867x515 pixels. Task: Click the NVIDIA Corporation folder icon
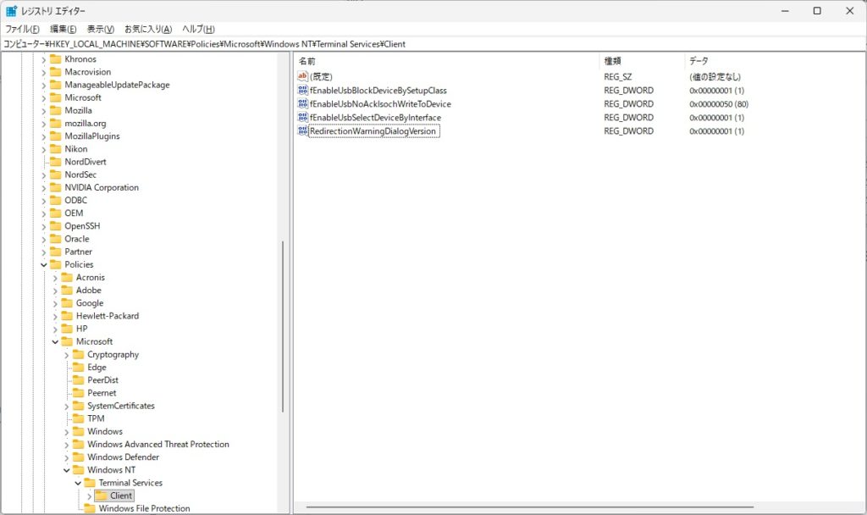56,188
